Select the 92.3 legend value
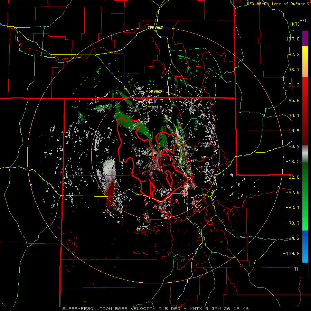Screen dimensions: 311x311 click(294, 54)
